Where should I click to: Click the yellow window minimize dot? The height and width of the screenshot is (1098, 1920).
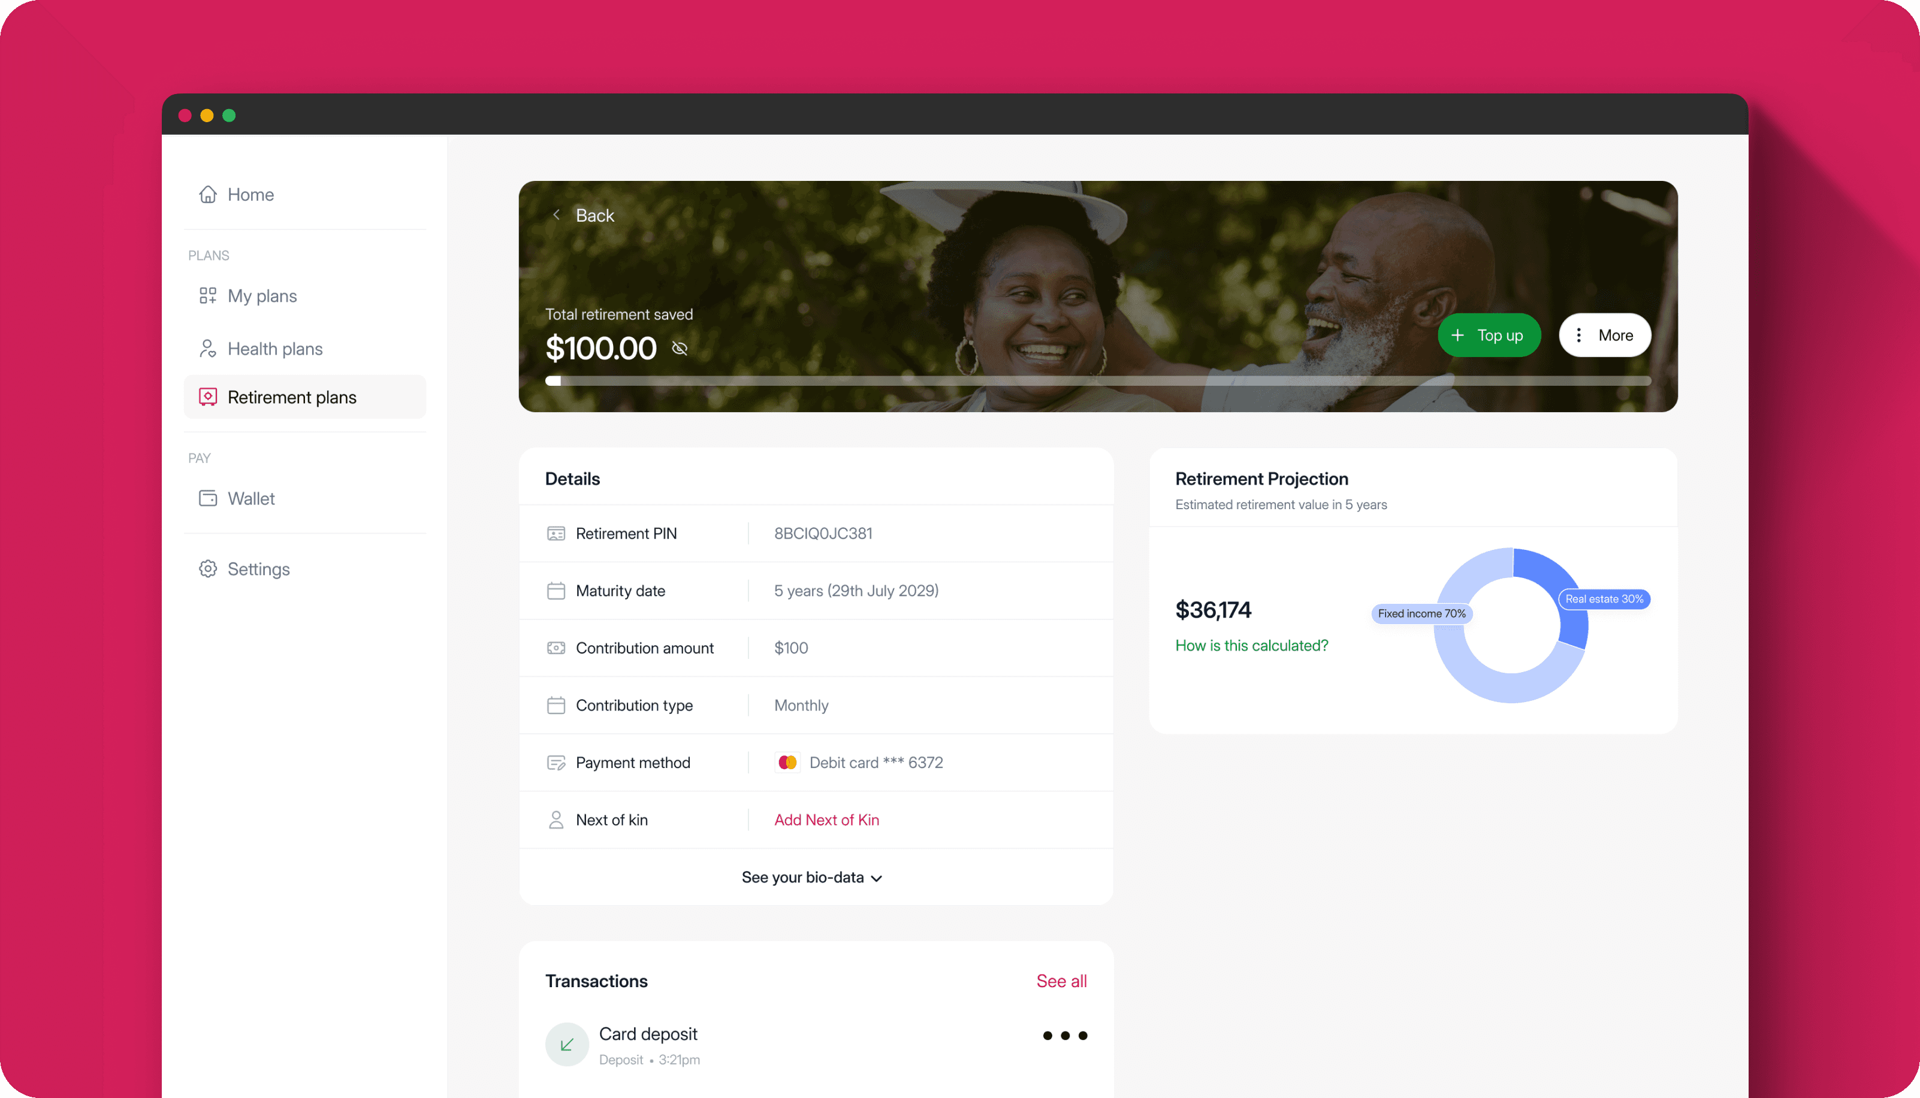[207, 116]
